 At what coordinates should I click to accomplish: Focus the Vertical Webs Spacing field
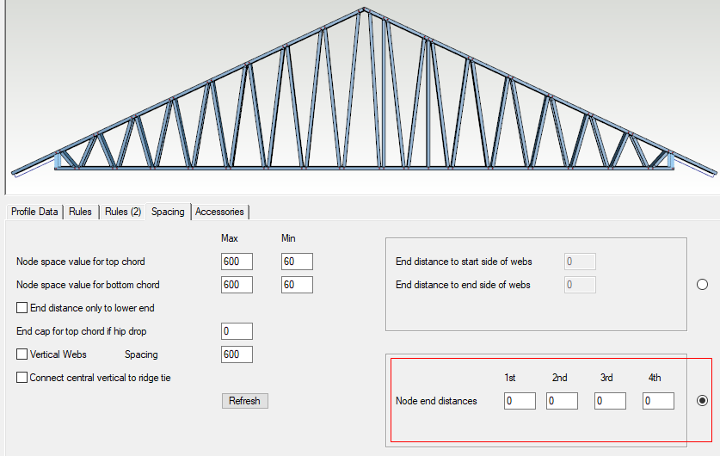[x=237, y=354]
